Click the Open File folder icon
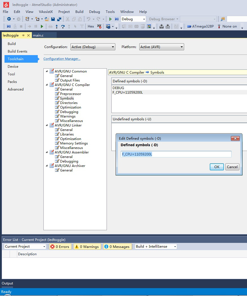This screenshot has width=247, height=296. pos(47,19)
